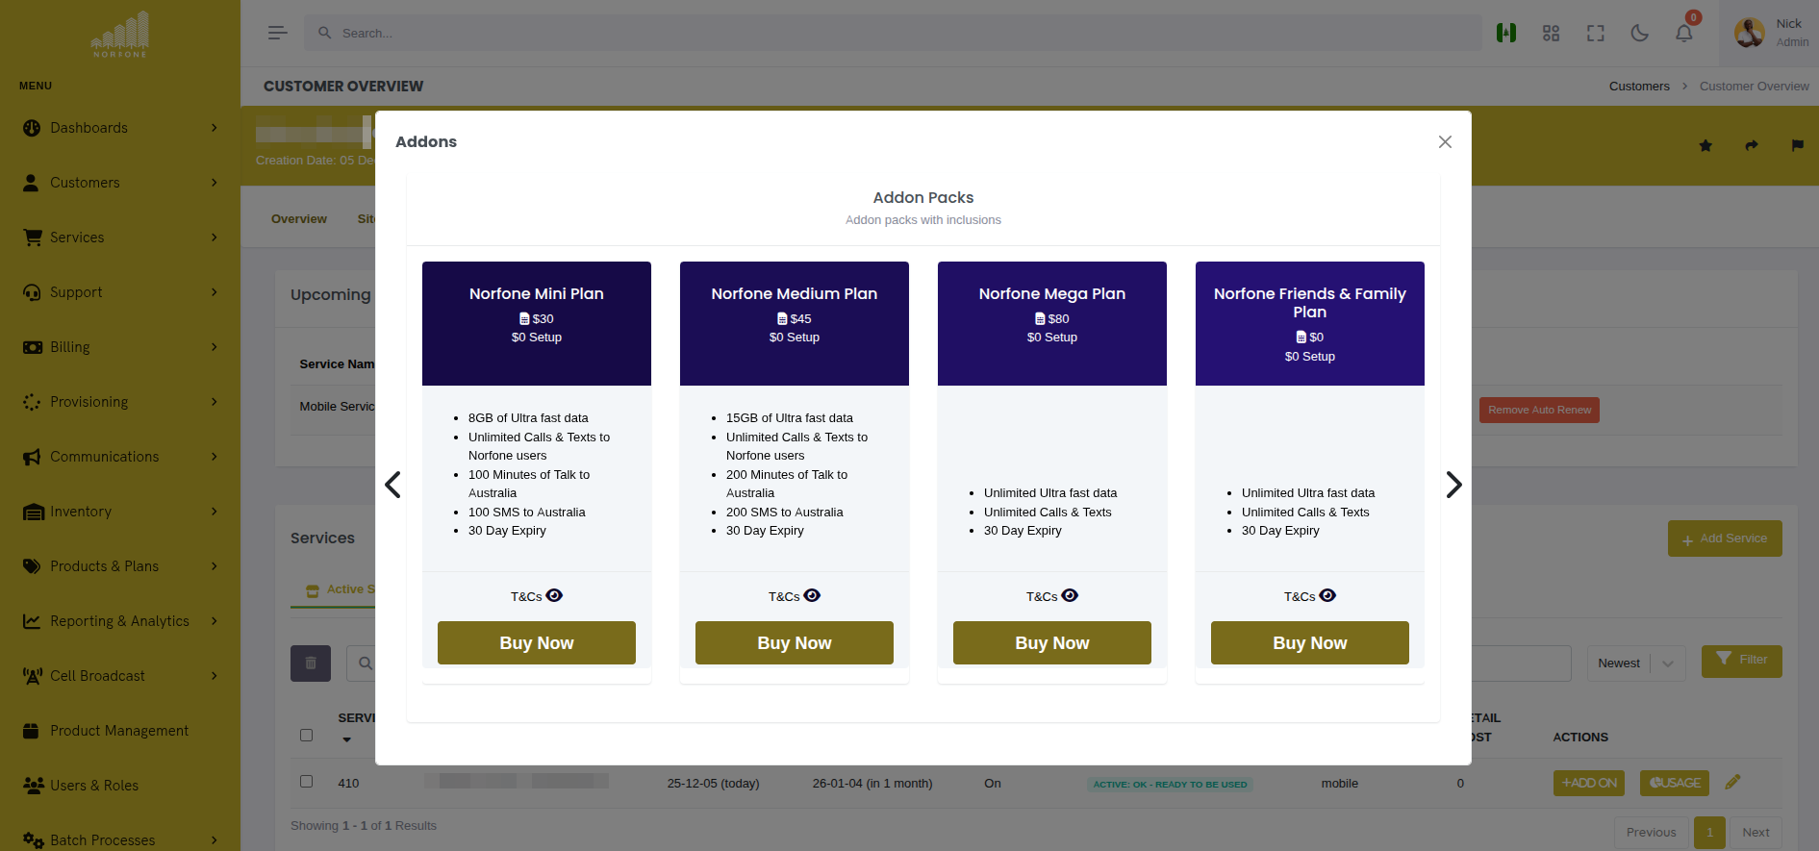Toggle dark mode moon icon
This screenshot has width=1819, height=851.
click(x=1639, y=34)
